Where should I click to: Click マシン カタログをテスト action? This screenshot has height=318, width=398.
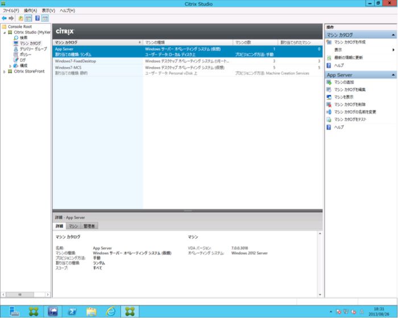click(x=350, y=119)
